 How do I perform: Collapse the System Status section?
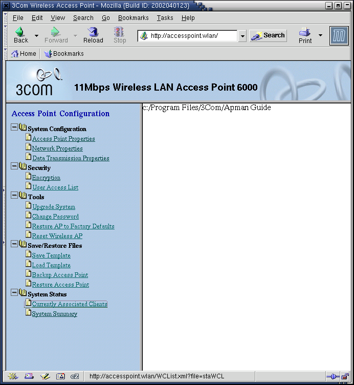(14, 292)
